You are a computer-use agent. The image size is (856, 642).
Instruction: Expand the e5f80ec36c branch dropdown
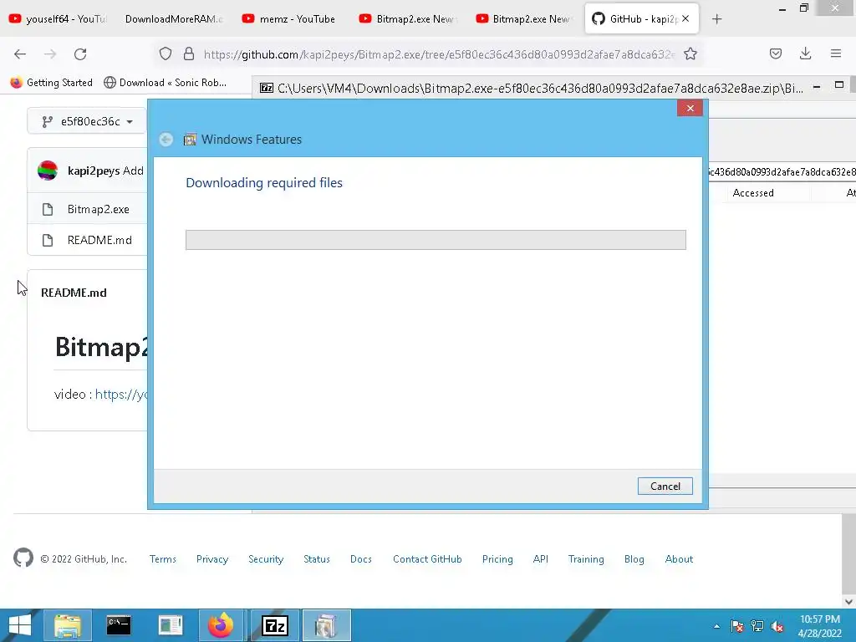click(87, 121)
